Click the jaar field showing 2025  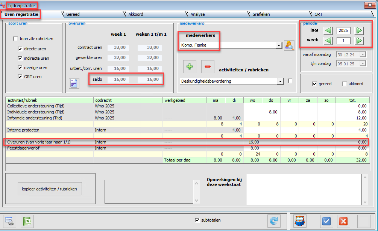[343, 30]
